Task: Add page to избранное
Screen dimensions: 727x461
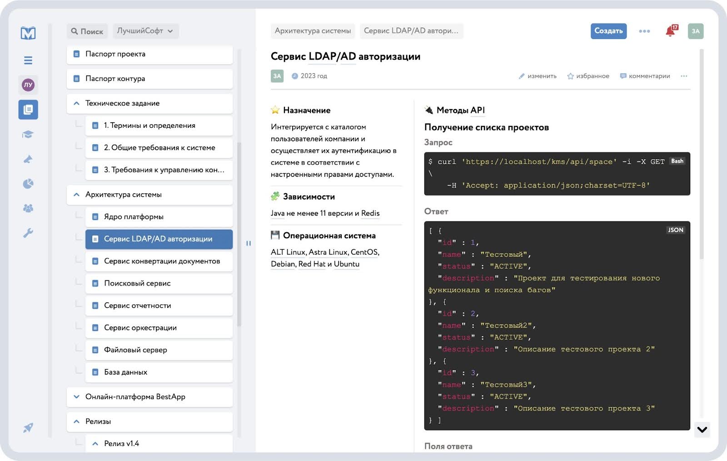Action: [x=588, y=76]
